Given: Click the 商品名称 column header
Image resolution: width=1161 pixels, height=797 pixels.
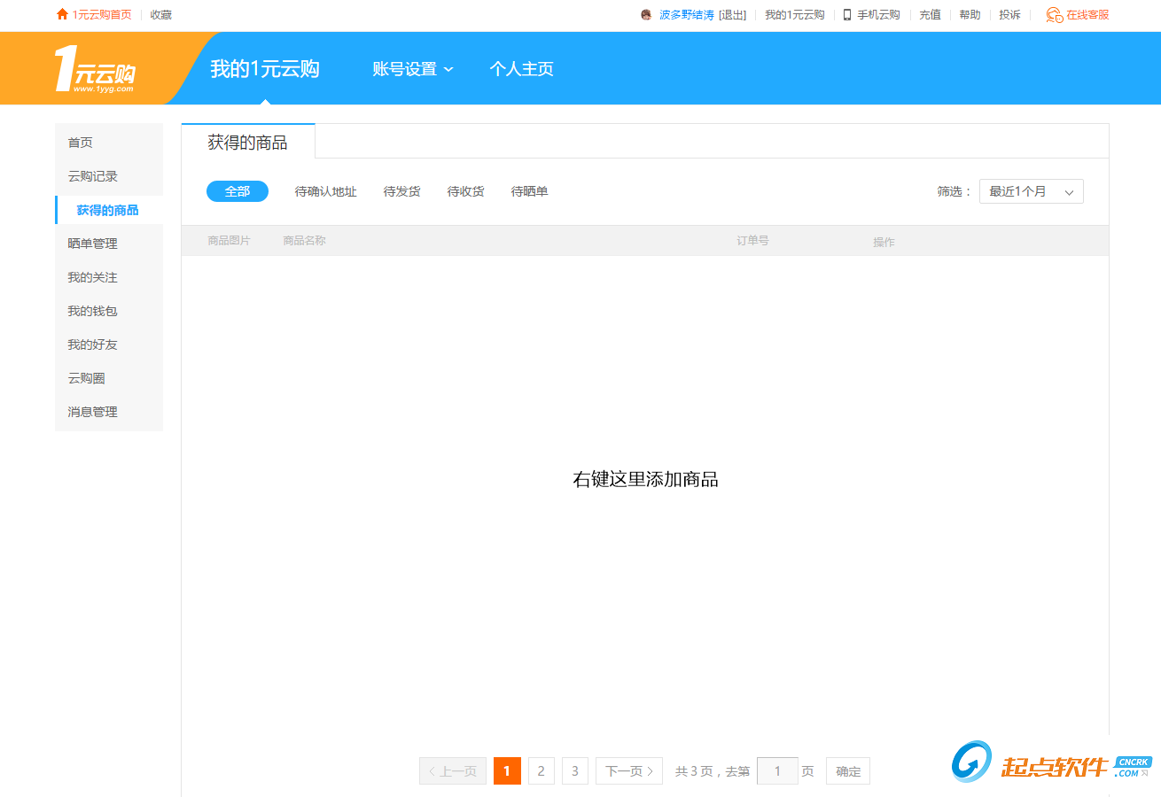Looking at the screenshot, I should [x=305, y=241].
